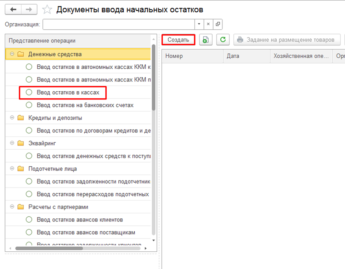Select the Эквайринг group row label

click(x=42, y=143)
